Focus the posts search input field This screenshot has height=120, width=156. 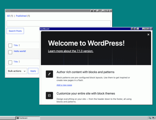click(59, 23)
